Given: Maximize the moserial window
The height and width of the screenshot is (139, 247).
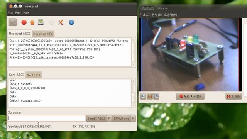Looking at the screenshot, I should coord(20,6).
